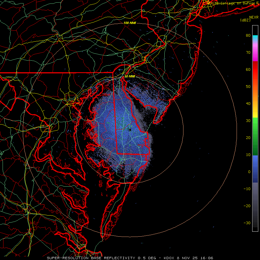260x260 pixels.
Task: Click the black radar site dot at map center
Action: click(130, 130)
